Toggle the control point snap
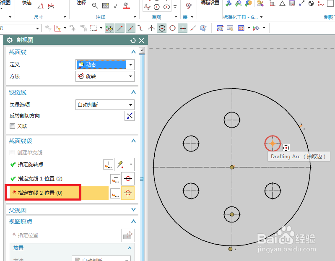335x261 pixels. pos(141,28)
